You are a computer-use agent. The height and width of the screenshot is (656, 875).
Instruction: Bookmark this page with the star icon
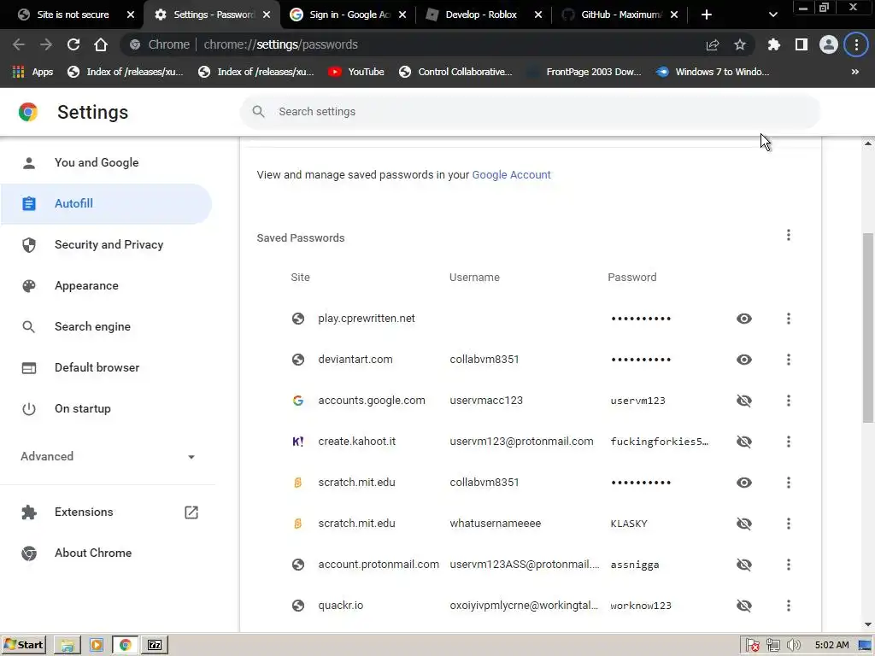740,44
